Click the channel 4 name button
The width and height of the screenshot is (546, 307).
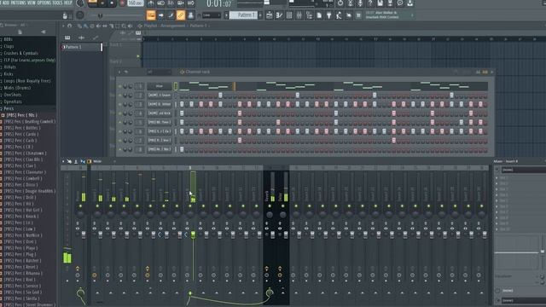point(160,113)
